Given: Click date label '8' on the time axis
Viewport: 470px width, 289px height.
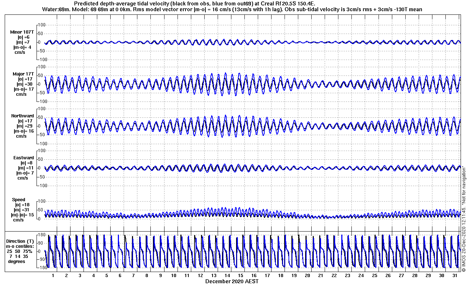Looking at the screenshot, I should click(x=147, y=276).
